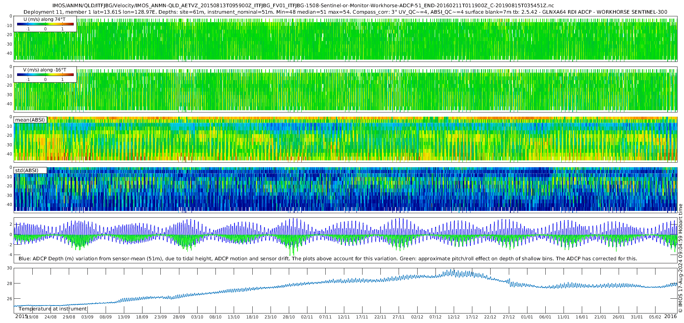Click the 'U (m/s) along 74°T' legend title
Viewport: 684px width, 323px height.
click(x=44, y=19)
